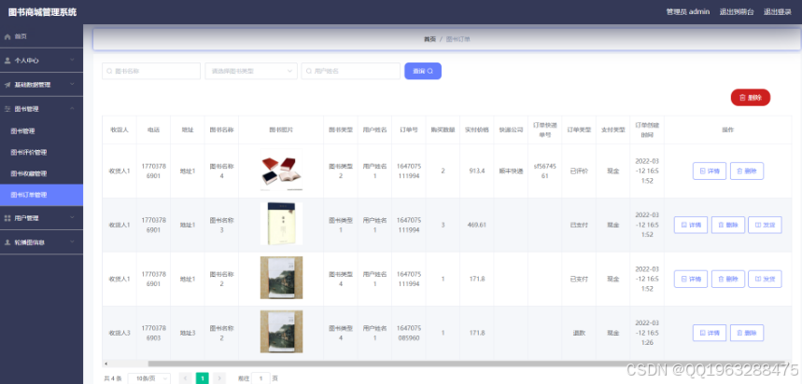This screenshot has height=384, width=802.
Task: Click the 顺丰快递 cell
Action: 511,171
